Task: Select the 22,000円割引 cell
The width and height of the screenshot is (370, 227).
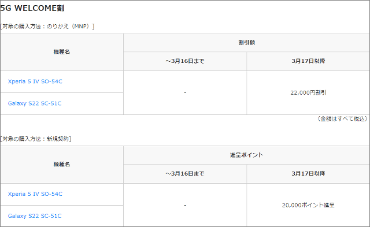Action: coord(308,92)
